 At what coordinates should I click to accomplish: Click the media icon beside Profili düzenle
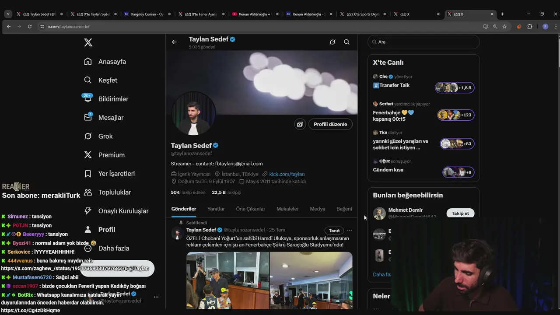tap(300, 124)
